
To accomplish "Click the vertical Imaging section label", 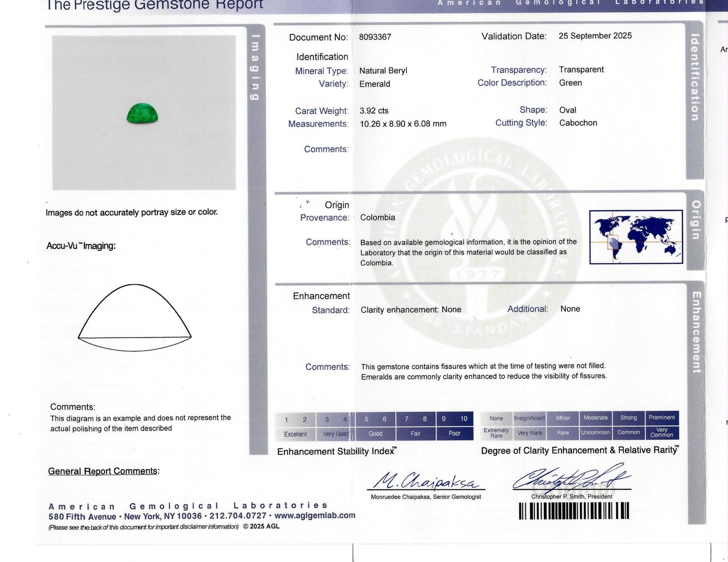I will pos(255,67).
